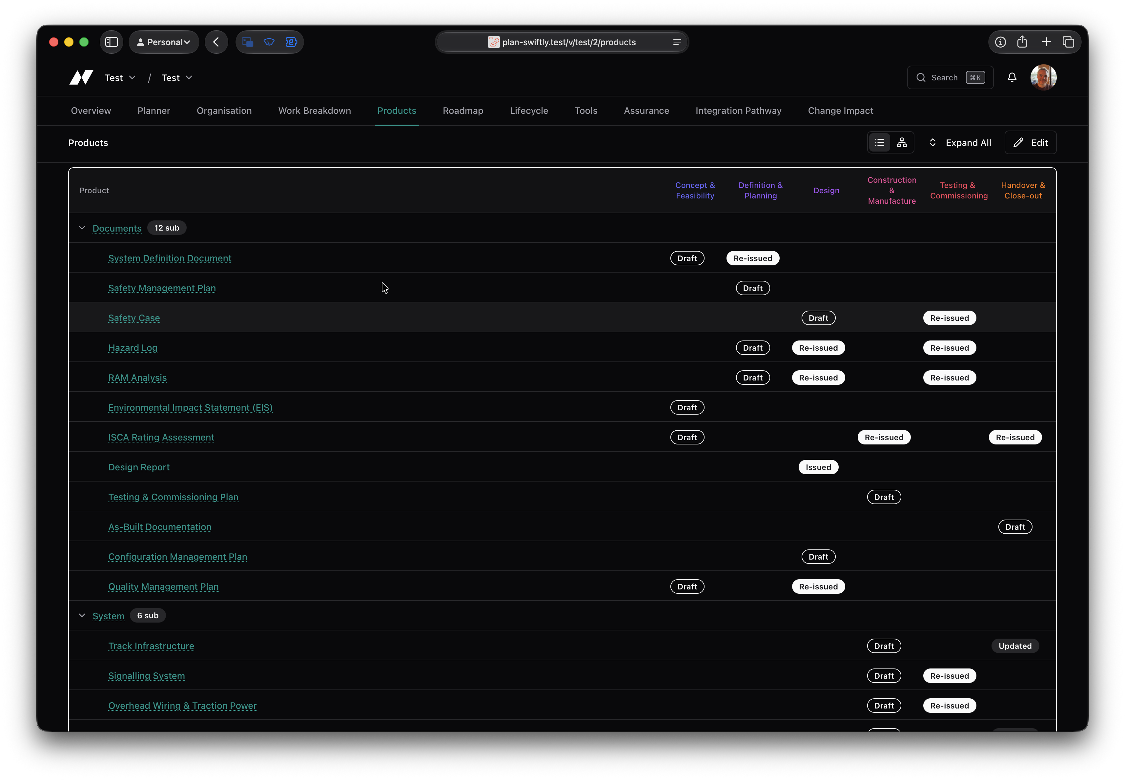1125x780 pixels.
Task: Open the Personal profile dropdown
Action: pyautogui.click(x=164, y=42)
